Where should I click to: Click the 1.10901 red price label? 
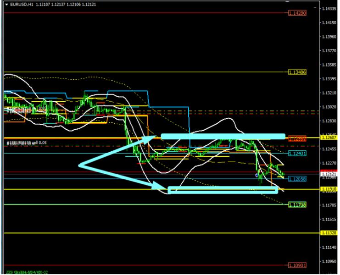[x=297, y=265]
